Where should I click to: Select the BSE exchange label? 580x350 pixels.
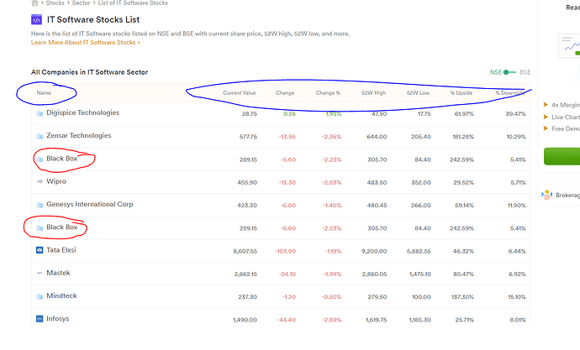coord(525,72)
